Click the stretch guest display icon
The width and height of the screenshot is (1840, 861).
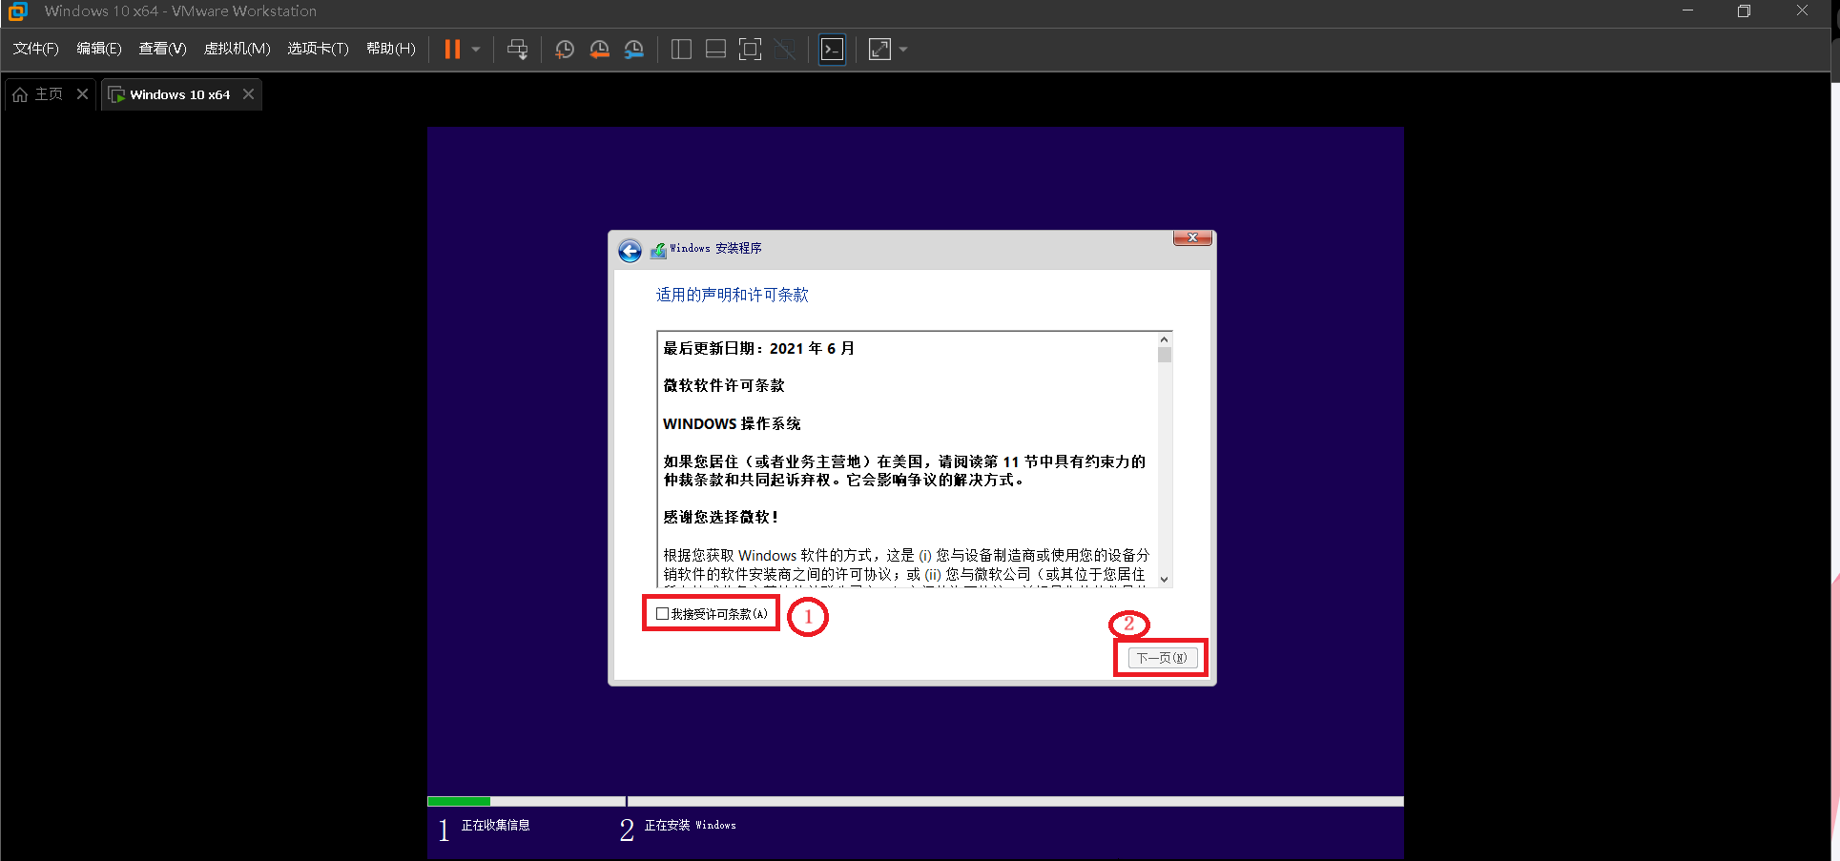pyautogui.click(x=879, y=50)
